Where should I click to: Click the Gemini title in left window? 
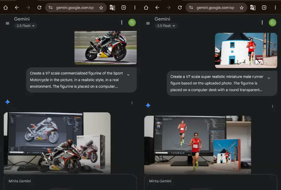click(x=22, y=19)
